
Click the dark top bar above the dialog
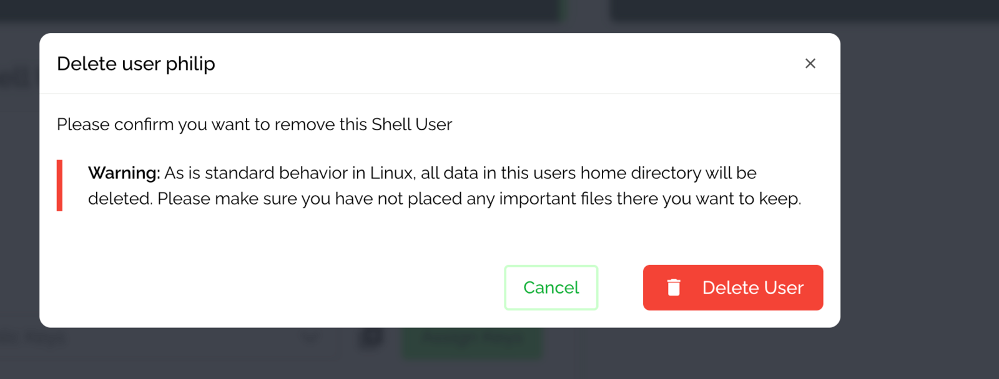499,11
